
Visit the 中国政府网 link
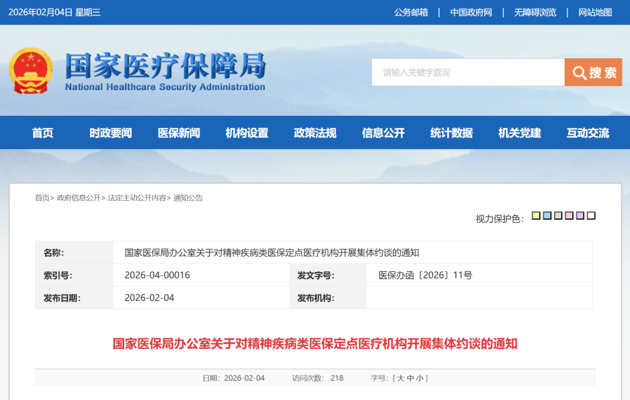(x=472, y=12)
